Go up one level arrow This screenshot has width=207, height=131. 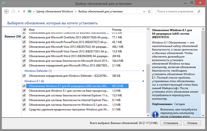pyautogui.click(x=24, y=12)
